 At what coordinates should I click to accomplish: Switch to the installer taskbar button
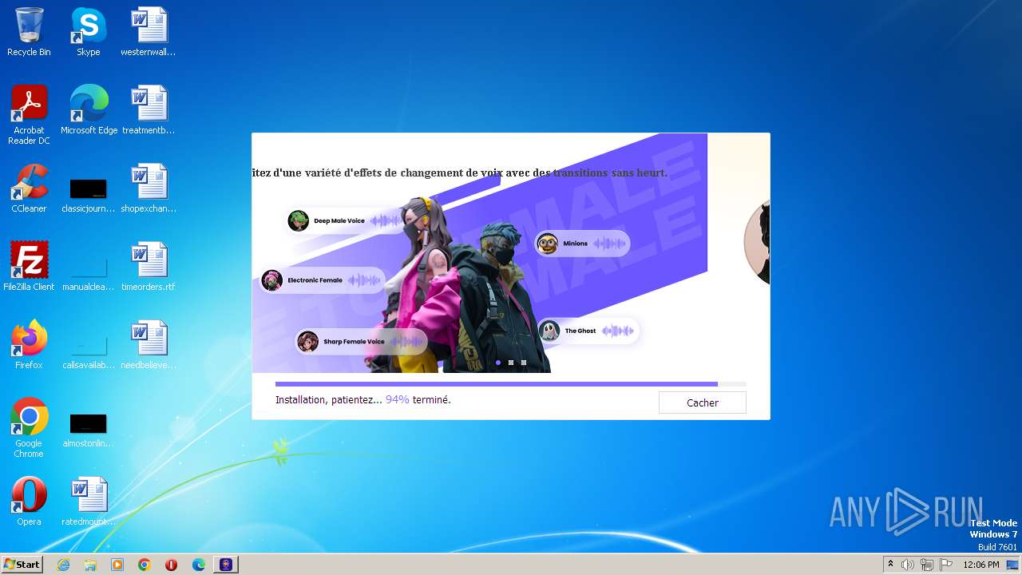click(x=226, y=565)
